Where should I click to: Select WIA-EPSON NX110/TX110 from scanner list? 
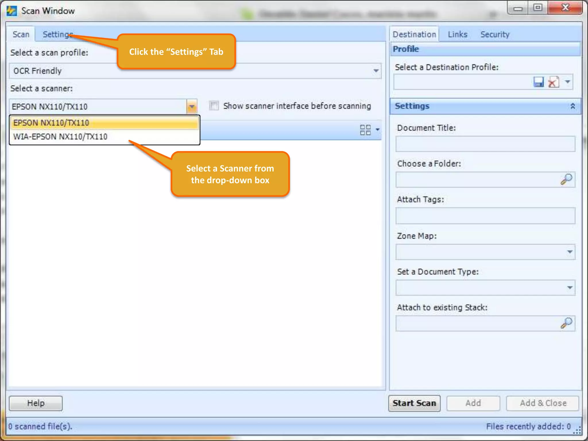[x=60, y=137]
